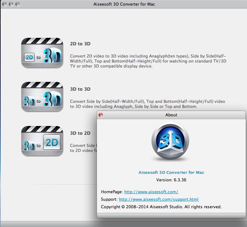Click the 2D to 3D description paragraph
This screenshot has height=227, width=247.
148,61
